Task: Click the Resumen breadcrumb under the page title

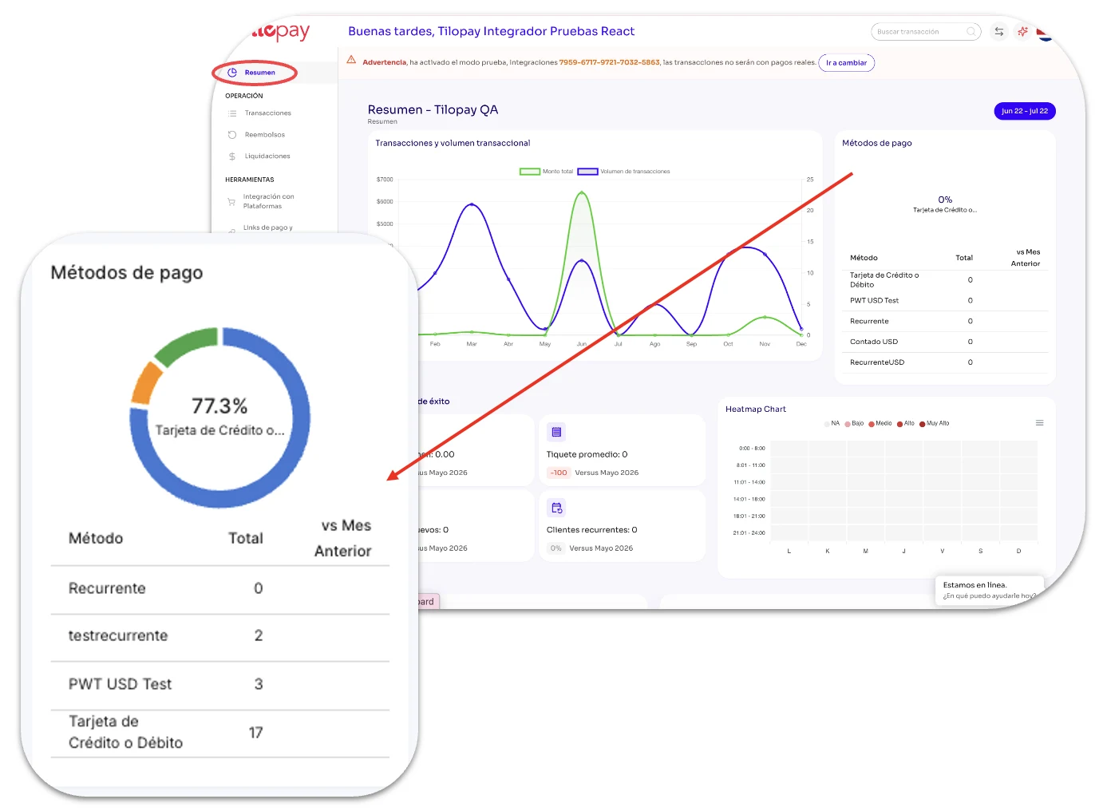Action: point(382,122)
